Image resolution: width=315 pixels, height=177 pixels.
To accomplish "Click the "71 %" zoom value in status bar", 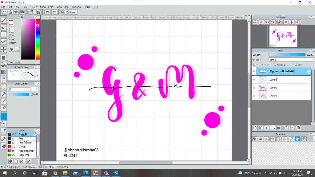I will [51, 167].
